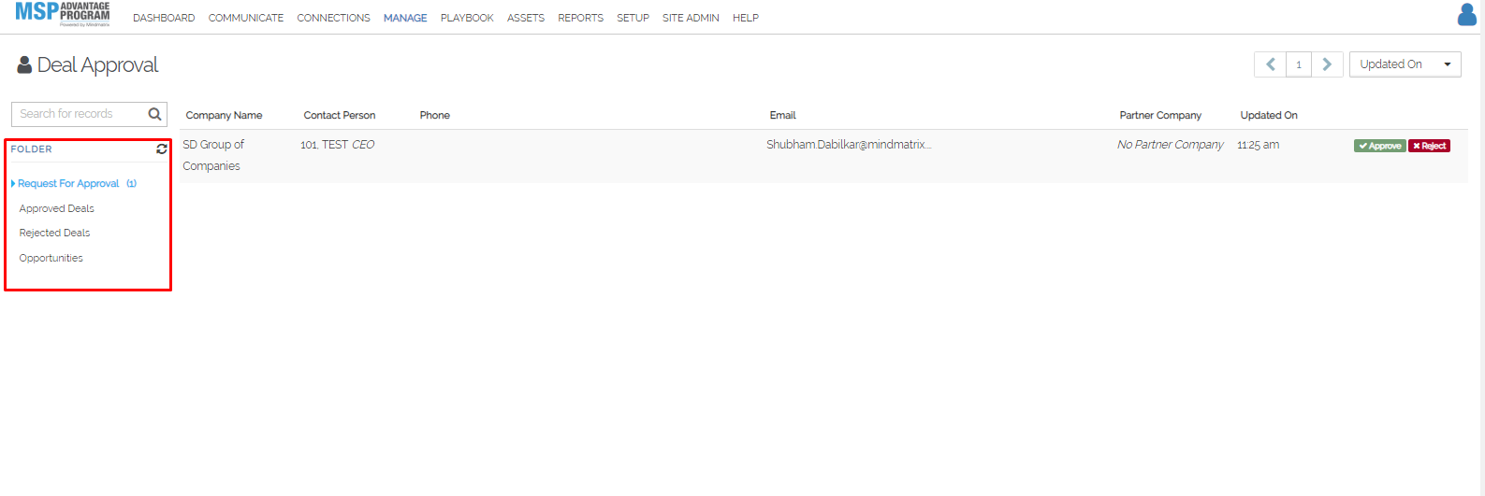
Task: Click the search magnifier icon
Action: tap(154, 114)
